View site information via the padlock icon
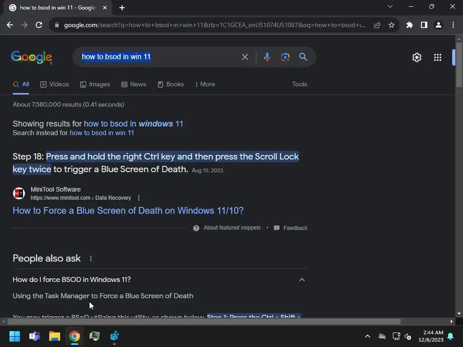 [57, 25]
